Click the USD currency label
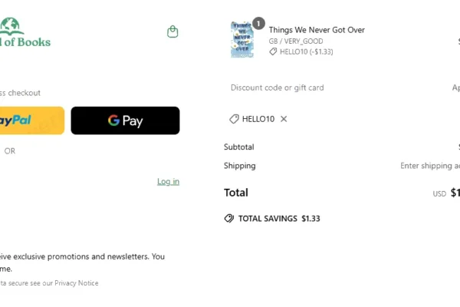460x307 pixels. tap(439, 194)
